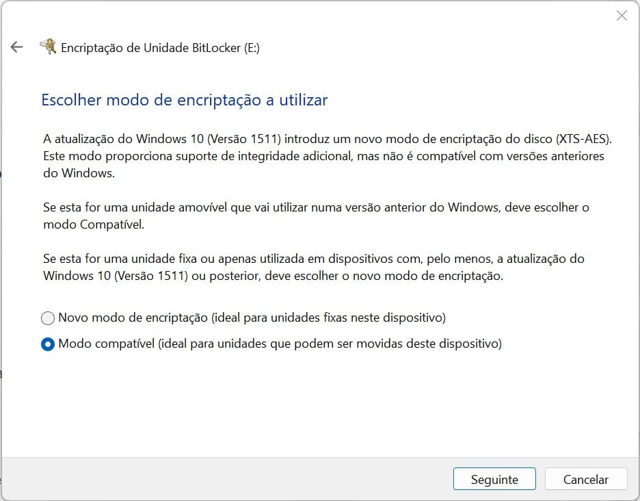Click the paragraph starting 'Se esta for uma unidade fixa'
The height and width of the screenshot is (501, 640).
[x=313, y=267]
